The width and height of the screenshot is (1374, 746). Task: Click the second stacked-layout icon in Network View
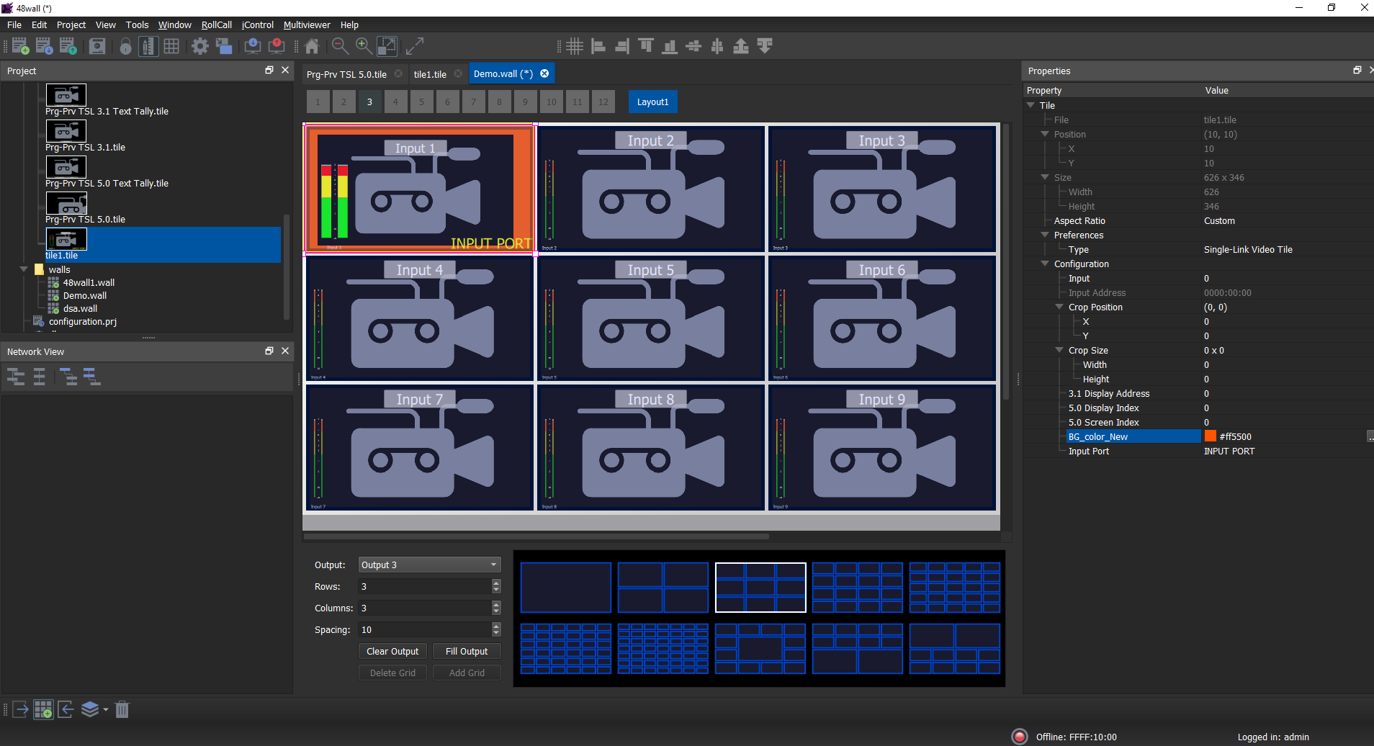pos(40,376)
